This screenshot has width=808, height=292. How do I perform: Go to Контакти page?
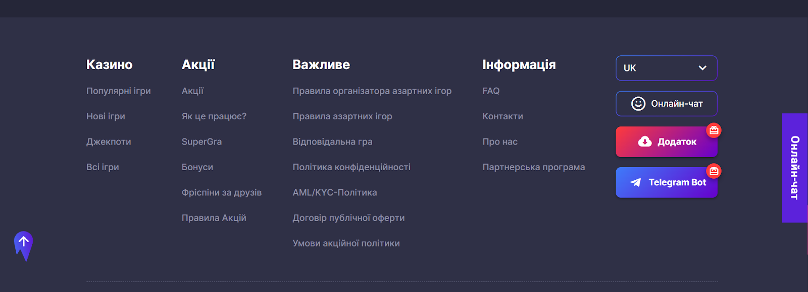click(x=503, y=116)
